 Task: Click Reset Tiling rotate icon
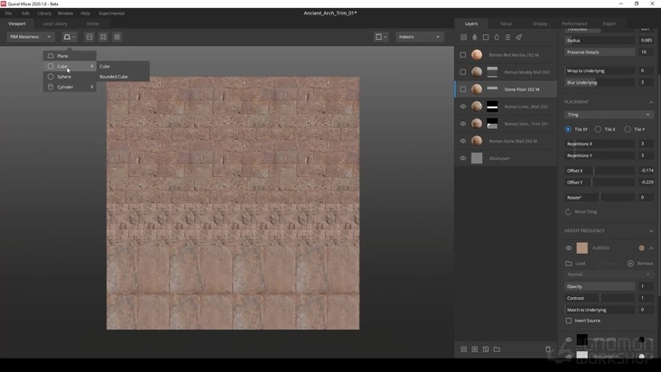[568, 212]
